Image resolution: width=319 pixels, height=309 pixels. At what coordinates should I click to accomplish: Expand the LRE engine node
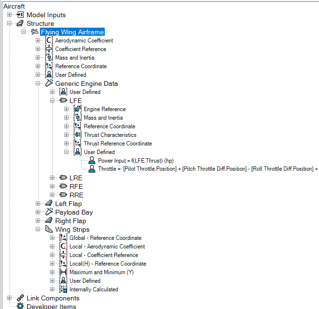[52, 177]
